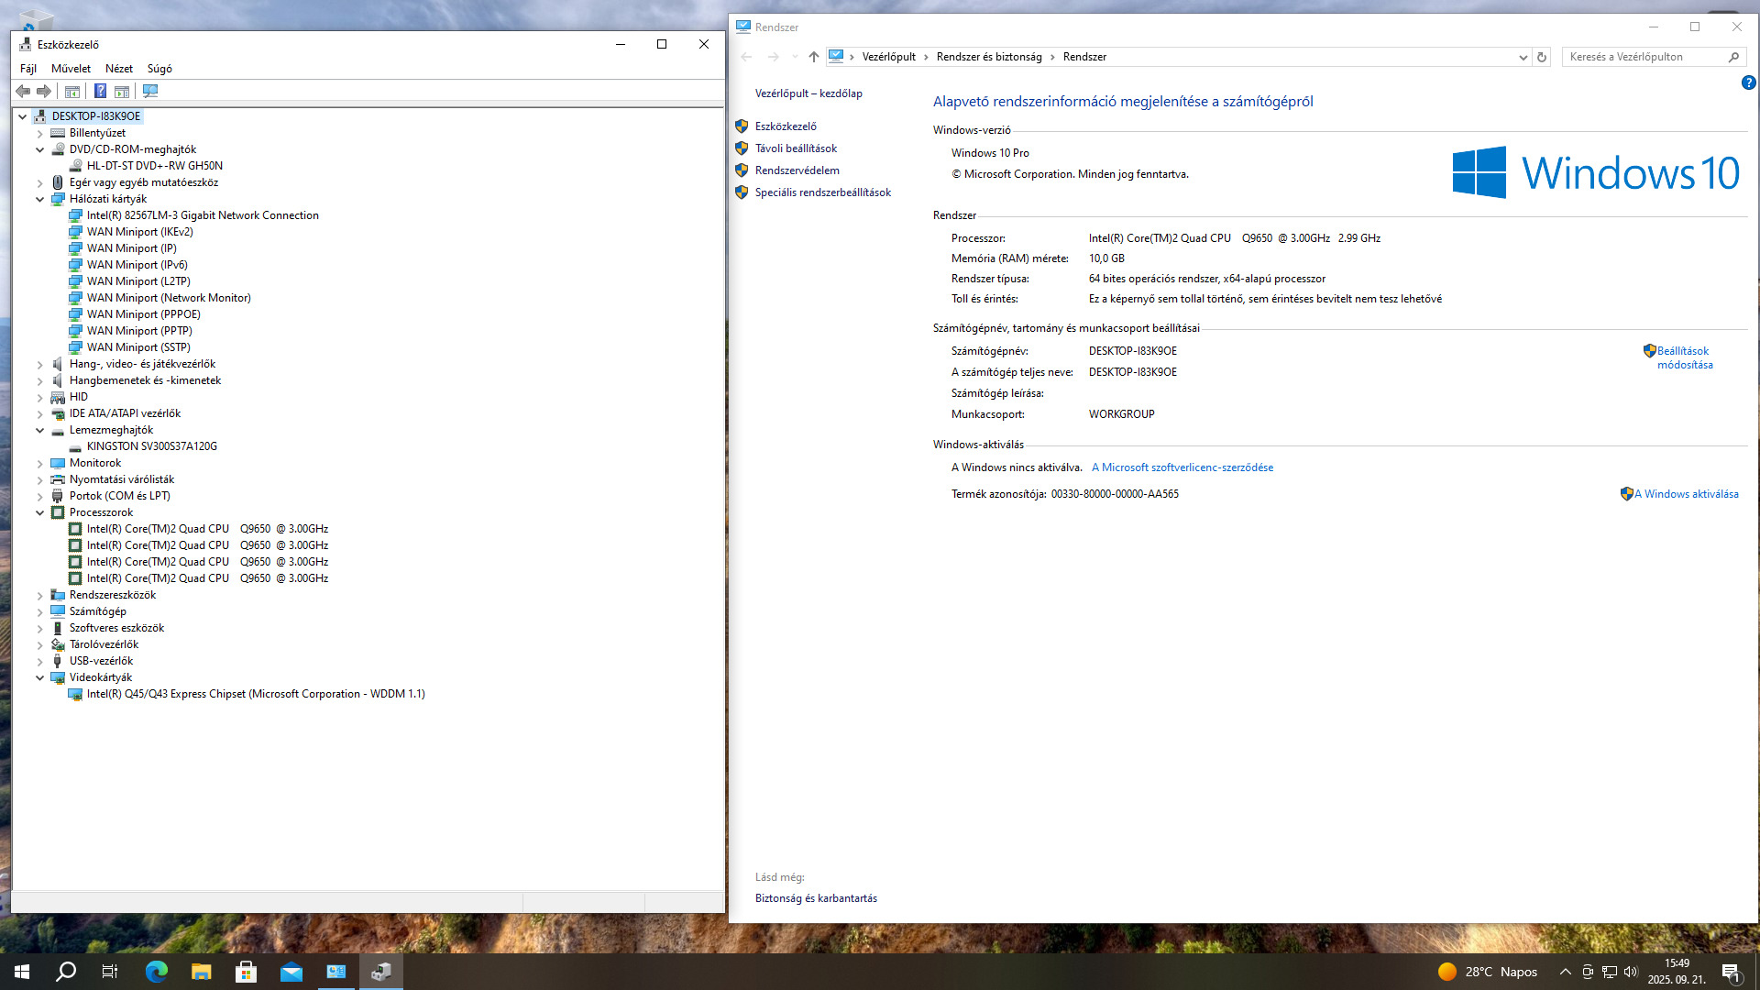Click blue help icon in Rendszer window
Viewport: 1760px width, 990px height.
click(x=1748, y=82)
